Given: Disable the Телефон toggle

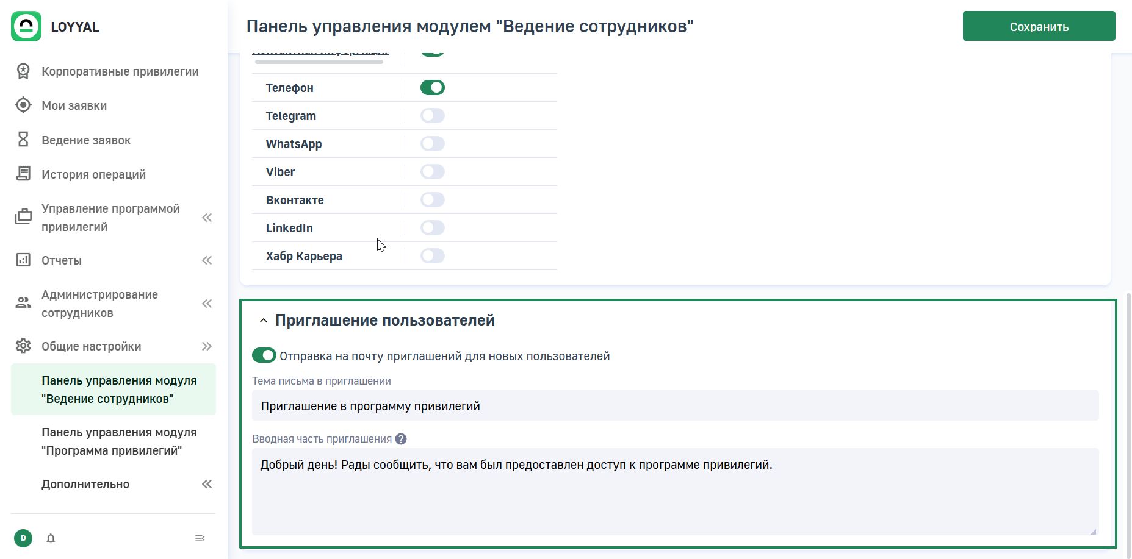Looking at the screenshot, I should (x=432, y=88).
